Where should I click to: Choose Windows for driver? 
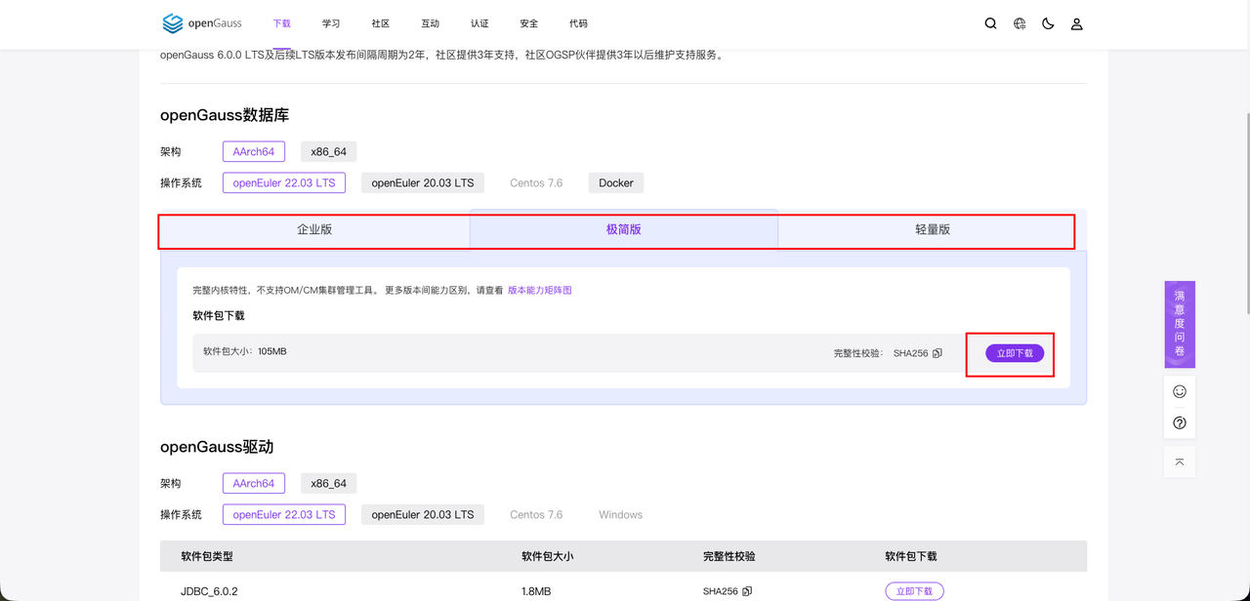pyautogui.click(x=621, y=514)
